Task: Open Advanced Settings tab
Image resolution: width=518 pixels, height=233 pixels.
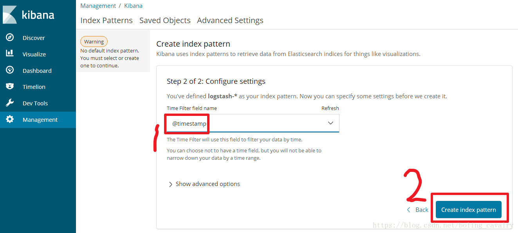Action: click(230, 20)
